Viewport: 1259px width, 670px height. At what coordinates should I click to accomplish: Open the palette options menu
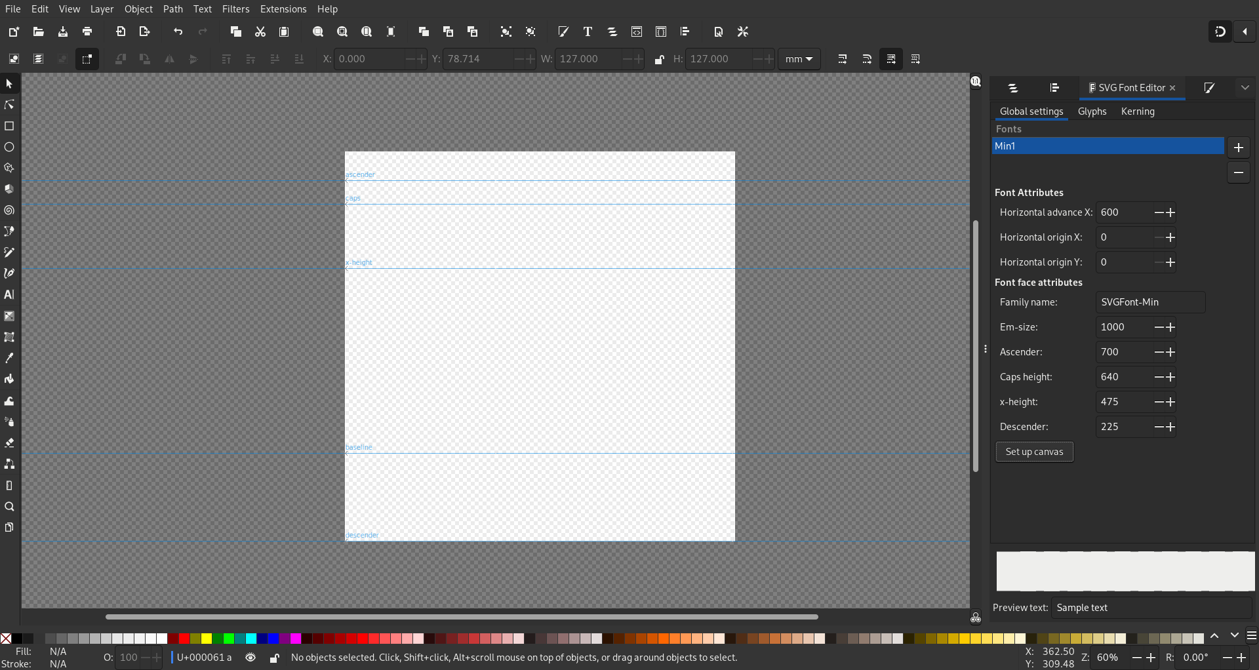click(1252, 636)
